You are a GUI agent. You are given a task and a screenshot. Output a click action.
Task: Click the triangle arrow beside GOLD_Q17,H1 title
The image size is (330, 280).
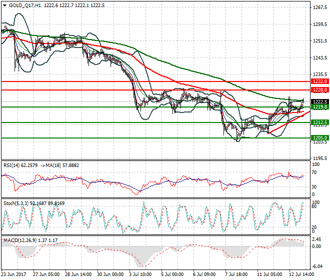pos(5,5)
